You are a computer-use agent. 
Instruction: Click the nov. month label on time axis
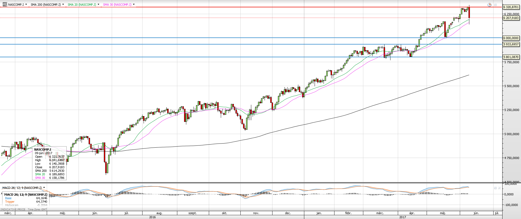[256, 213]
